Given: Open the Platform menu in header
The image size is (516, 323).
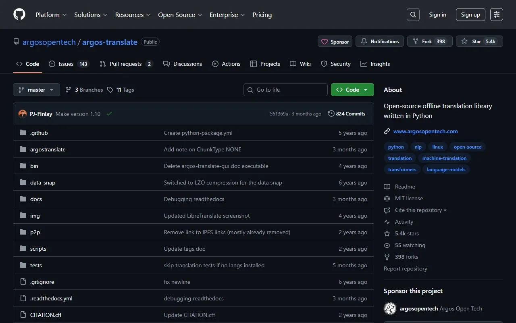Looking at the screenshot, I should coord(50,15).
